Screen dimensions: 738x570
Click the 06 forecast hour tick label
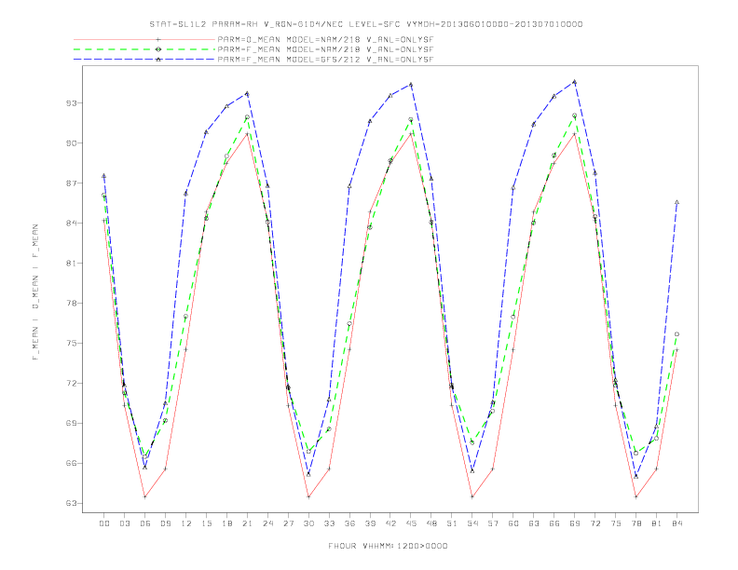pyautogui.click(x=145, y=523)
